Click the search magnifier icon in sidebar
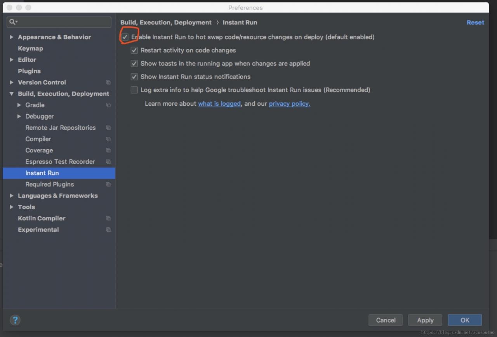497x337 pixels. [x=13, y=22]
